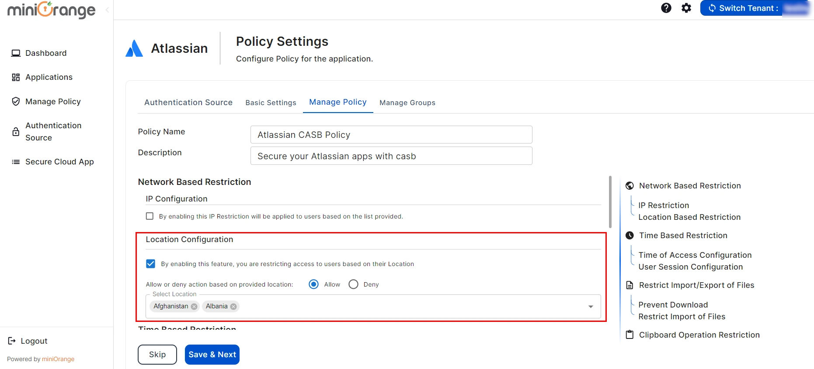Expand the Select Location dropdown arrow

[591, 307]
